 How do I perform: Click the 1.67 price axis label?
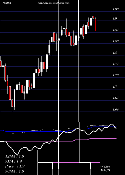click(x=115, y=98)
